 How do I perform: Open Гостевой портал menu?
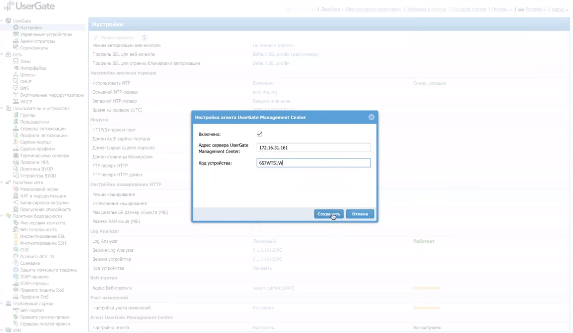coord(469,9)
